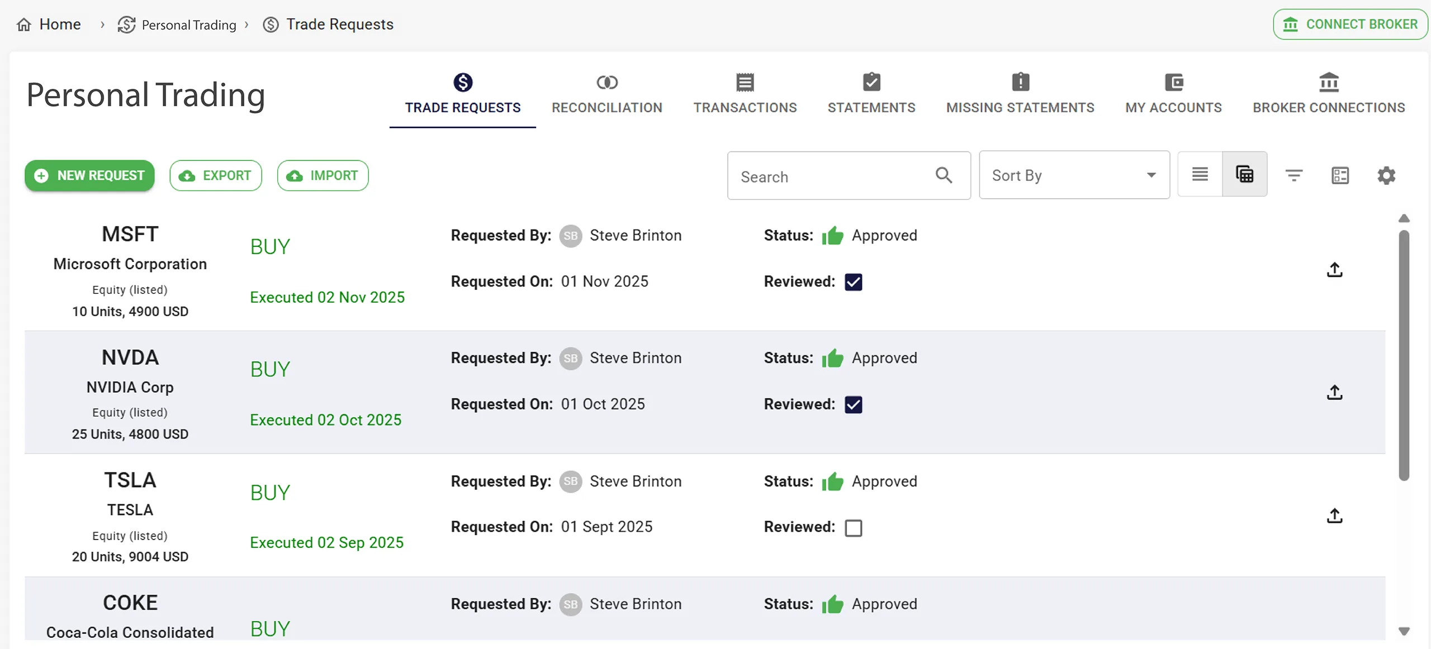Switch to Missing Statements tab
The image size is (1431, 649).
coord(1020,94)
